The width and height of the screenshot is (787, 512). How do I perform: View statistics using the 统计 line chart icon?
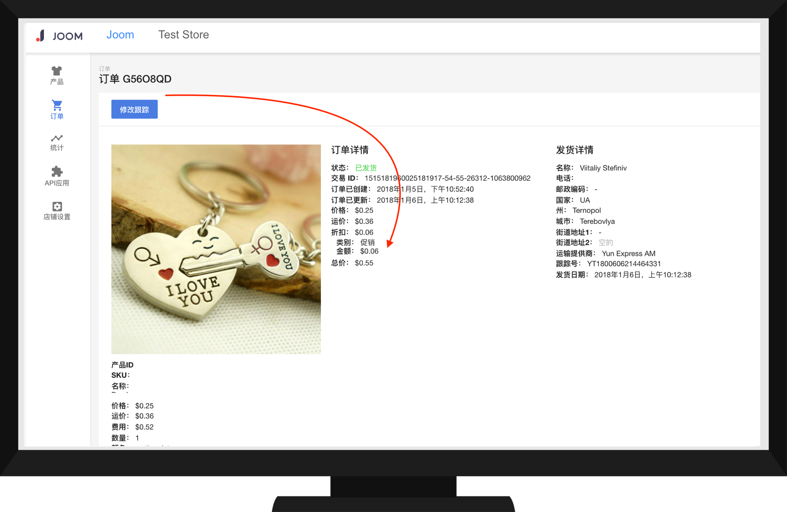[x=56, y=139]
